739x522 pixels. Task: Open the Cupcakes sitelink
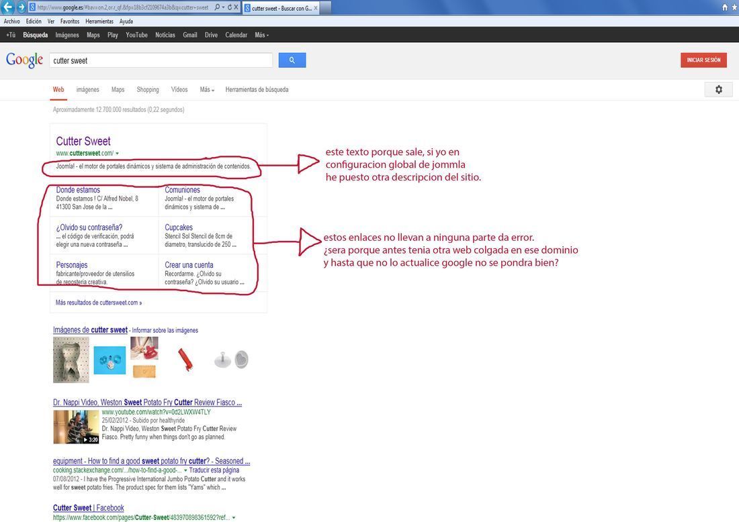coord(179,227)
